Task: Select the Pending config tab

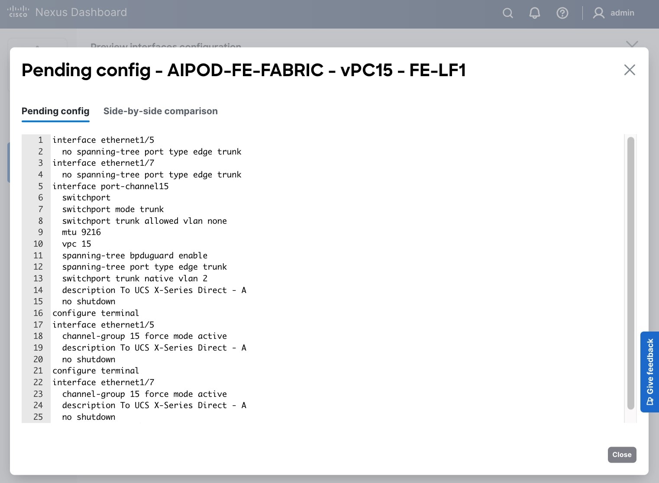Action: (55, 111)
